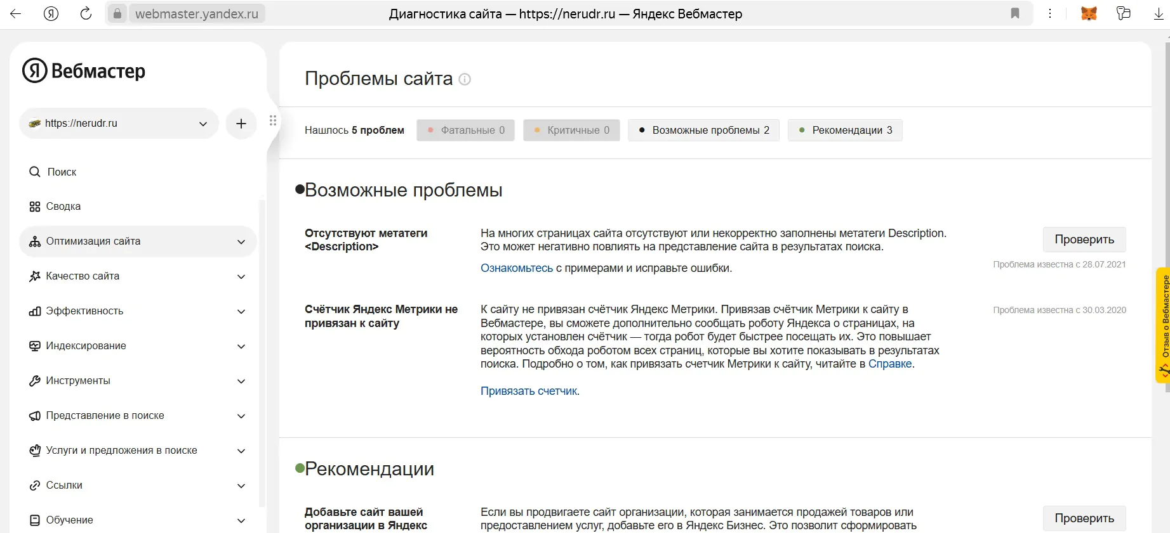The height and width of the screenshot is (533, 1170).
Task: Open Поиск in the sidebar
Action: [x=62, y=172]
